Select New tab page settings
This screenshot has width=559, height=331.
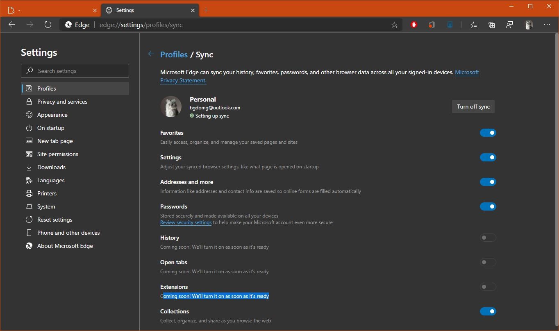[75, 141]
